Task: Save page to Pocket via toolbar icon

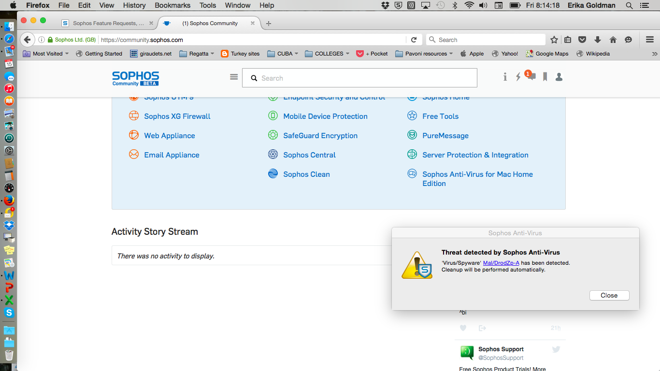Action: pyautogui.click(x=583, y=40)
